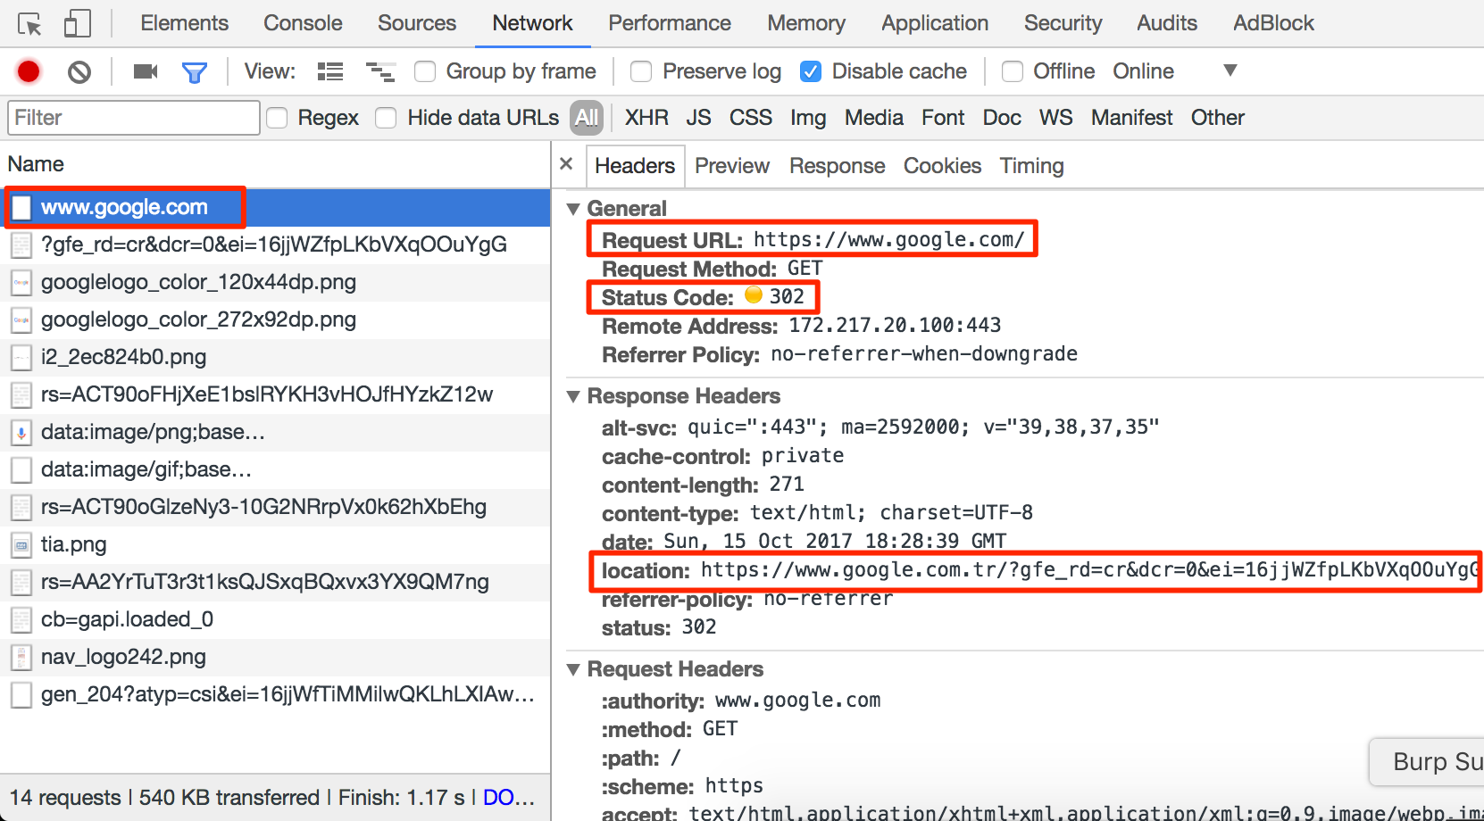Click the Burp Suite button
The width and height of the screenshot is (1484, 821).
click(1427, 762)
